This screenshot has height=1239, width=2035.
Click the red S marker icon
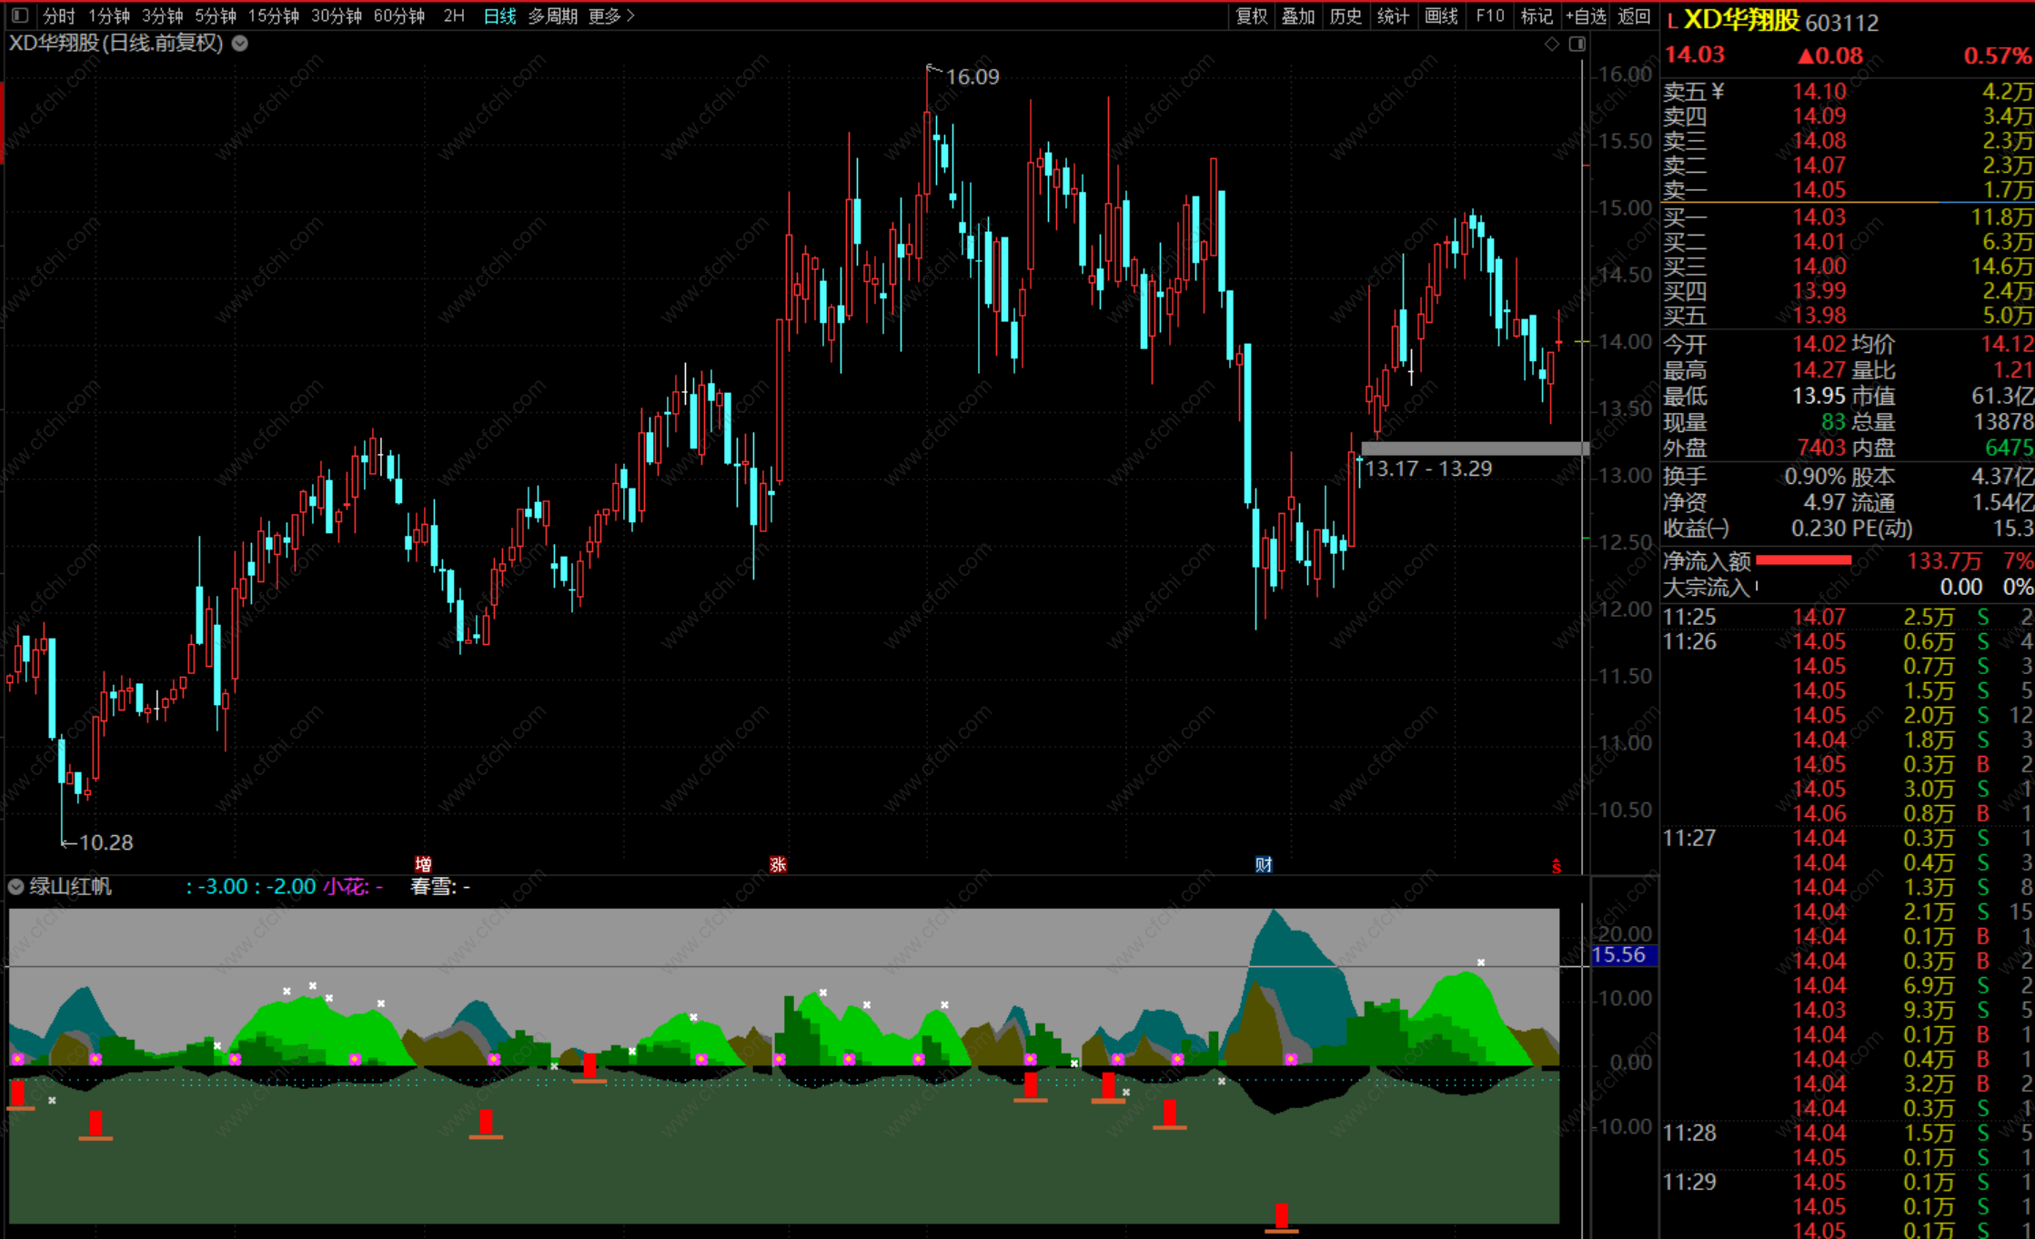coord(1556,866)
